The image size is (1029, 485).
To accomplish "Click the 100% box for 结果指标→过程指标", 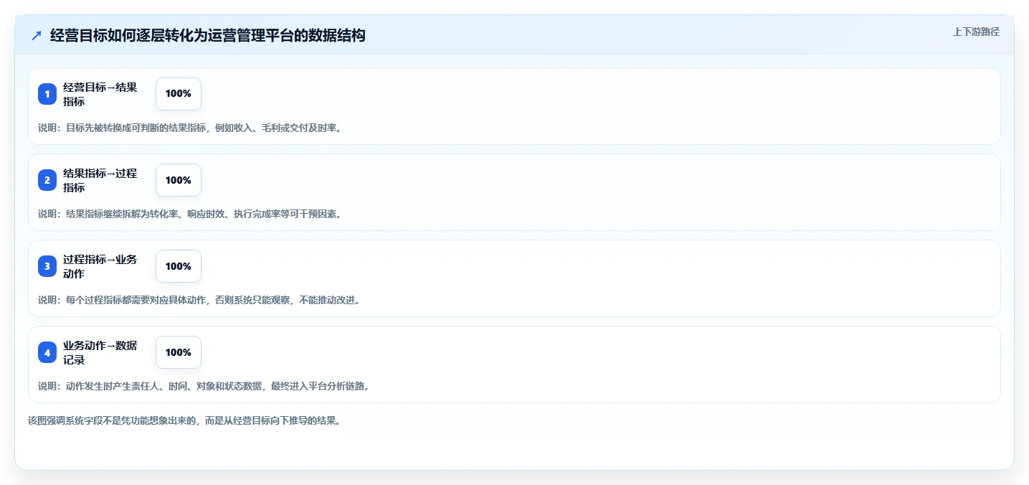I will coord(179,180).
